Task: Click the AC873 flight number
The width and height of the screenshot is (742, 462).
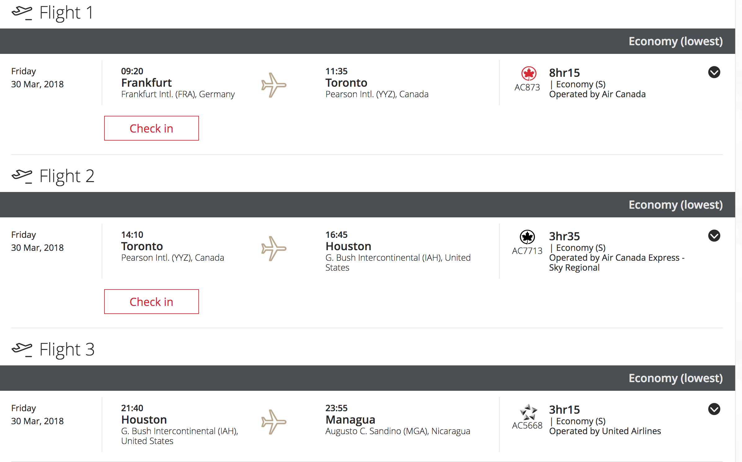Action: click(x=527, y=87)
